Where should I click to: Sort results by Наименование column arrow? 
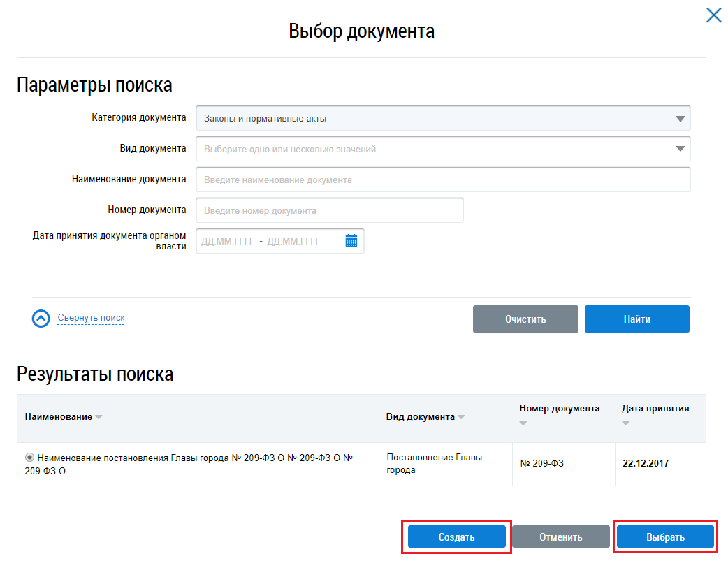(99, 417)
